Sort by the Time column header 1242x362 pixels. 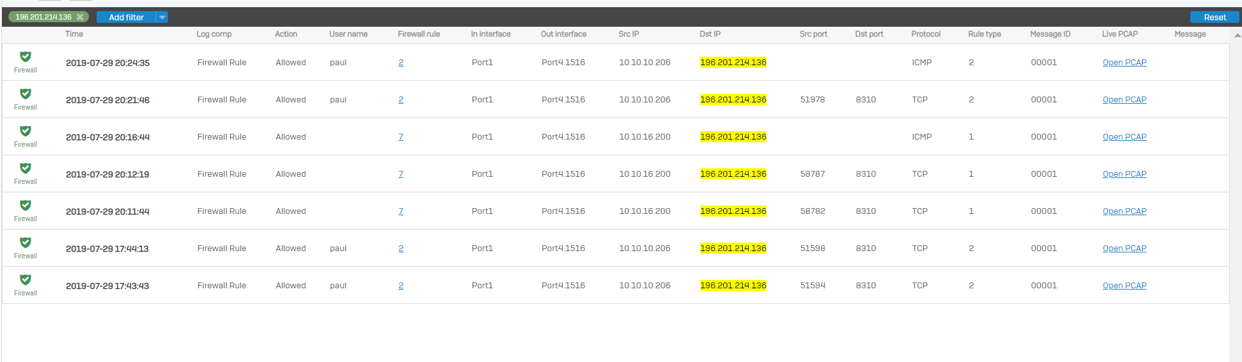tap(74, 34)
